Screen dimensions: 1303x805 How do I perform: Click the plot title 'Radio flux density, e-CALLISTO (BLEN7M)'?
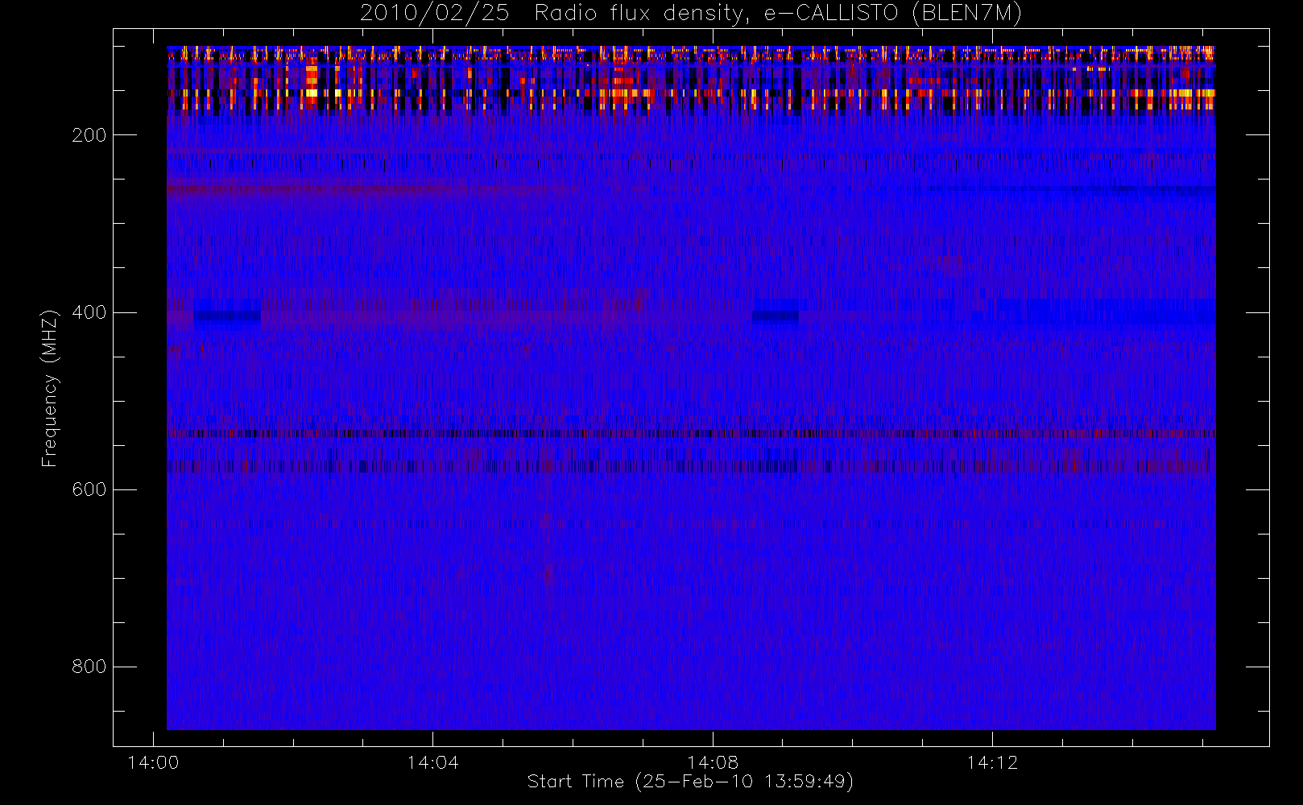click(778, 14)
